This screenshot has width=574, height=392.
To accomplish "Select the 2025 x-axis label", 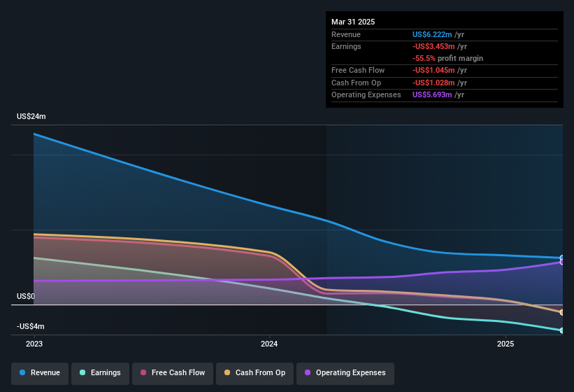I will (505, 344).
